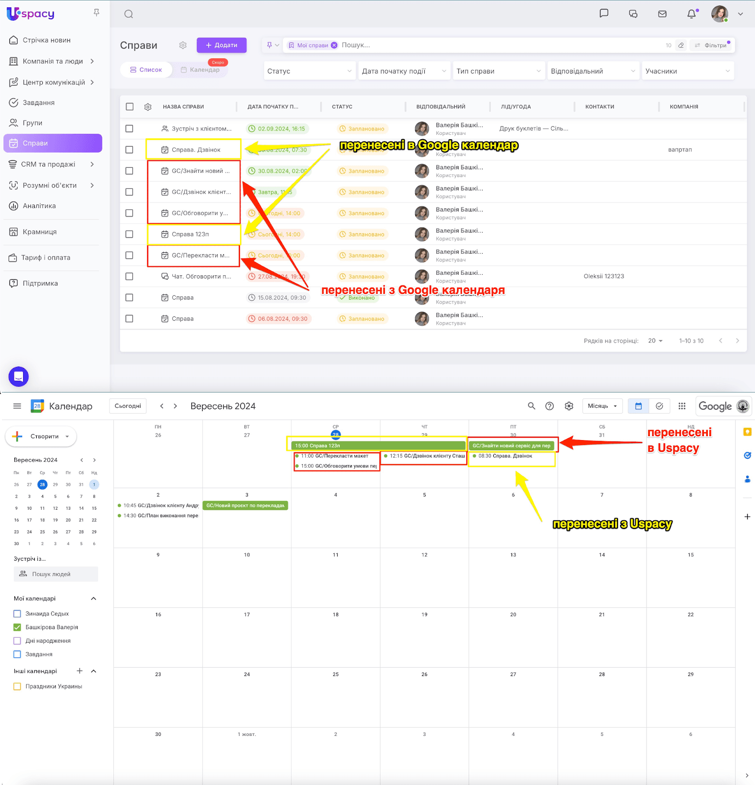
Task: Disable the Башкірова Валерія calendar
Action: point(17,628)
